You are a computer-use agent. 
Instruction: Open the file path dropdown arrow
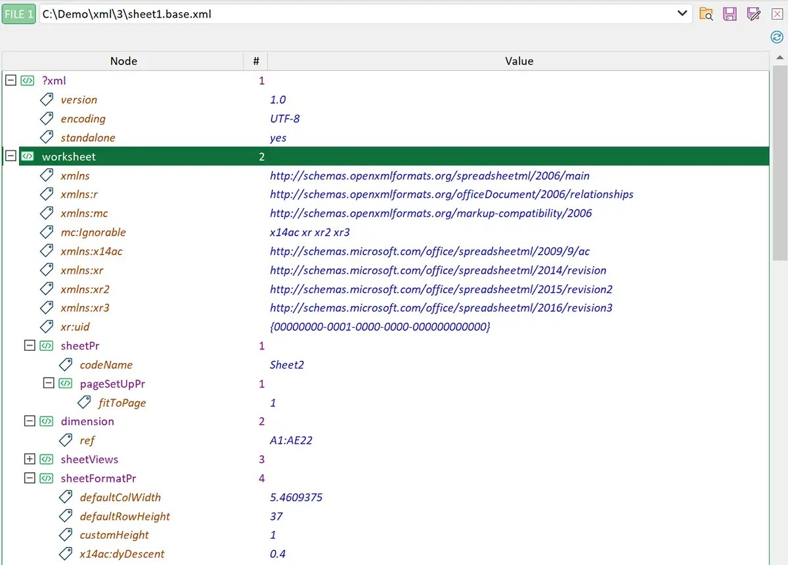click(x=683, y=13)
